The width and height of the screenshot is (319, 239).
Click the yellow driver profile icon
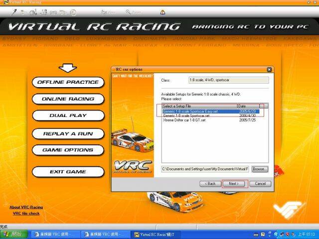[162, 12]
